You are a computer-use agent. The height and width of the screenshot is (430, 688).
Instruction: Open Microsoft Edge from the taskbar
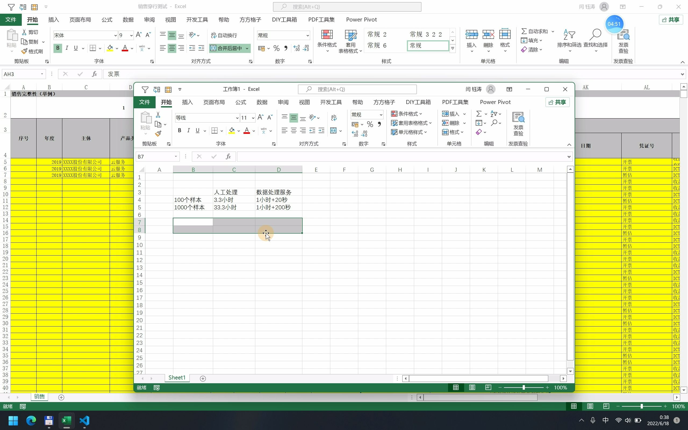[31, 421]
